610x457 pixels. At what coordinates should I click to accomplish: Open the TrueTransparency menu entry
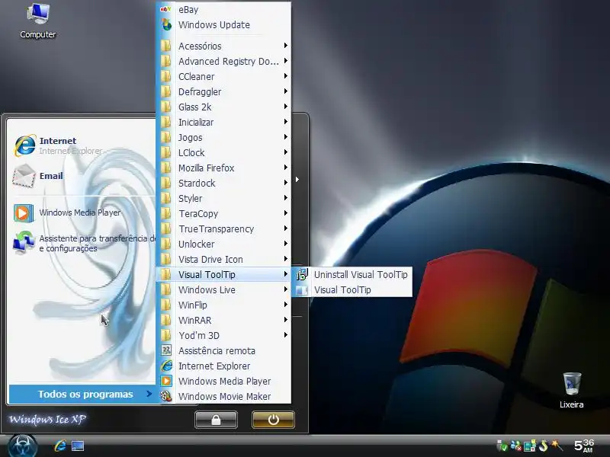[x=224, y=229]
